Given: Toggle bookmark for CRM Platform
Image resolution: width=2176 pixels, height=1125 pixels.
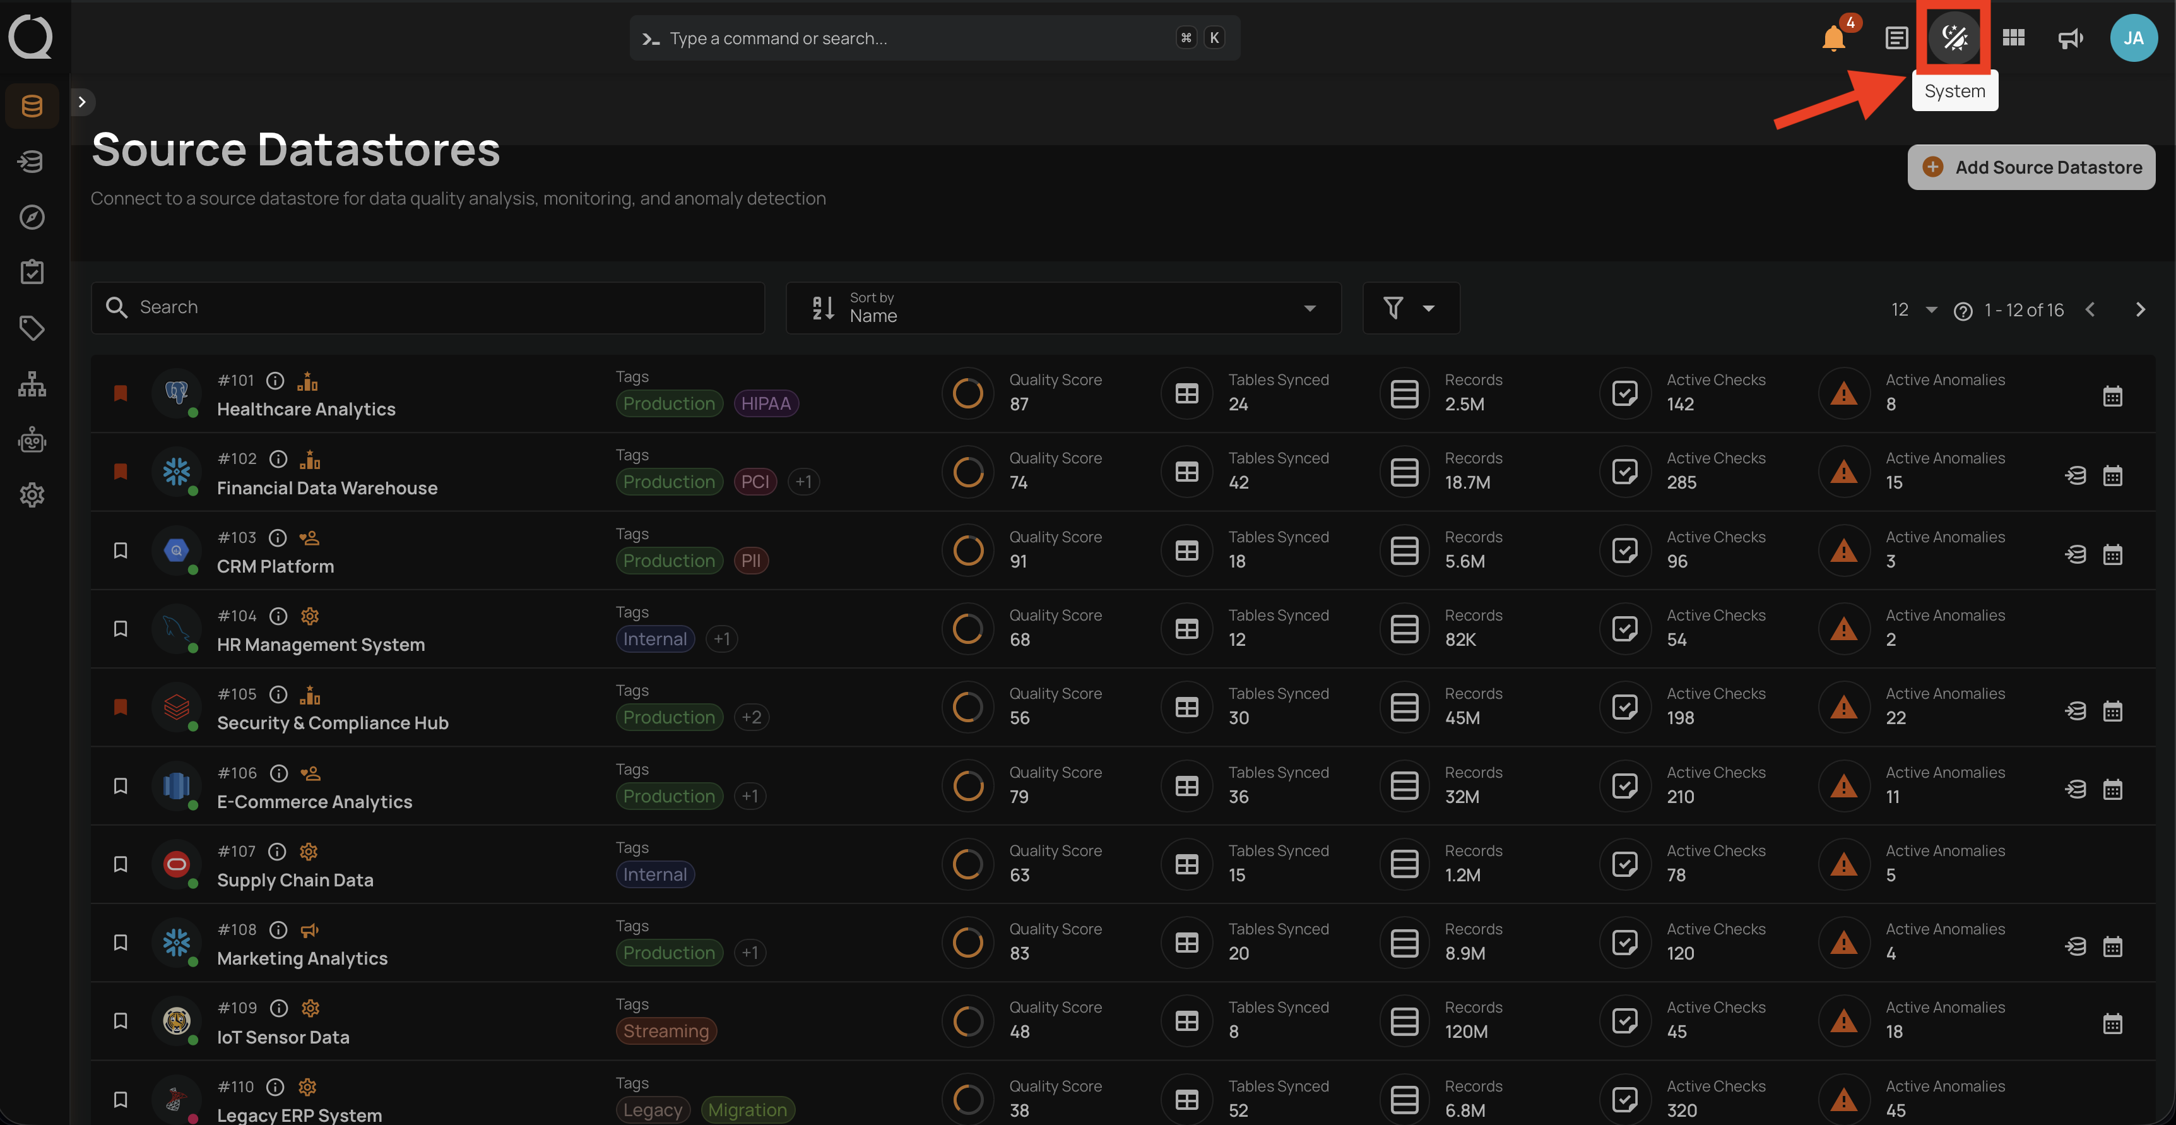Looking at the screenshot, I should pos(121,551).
